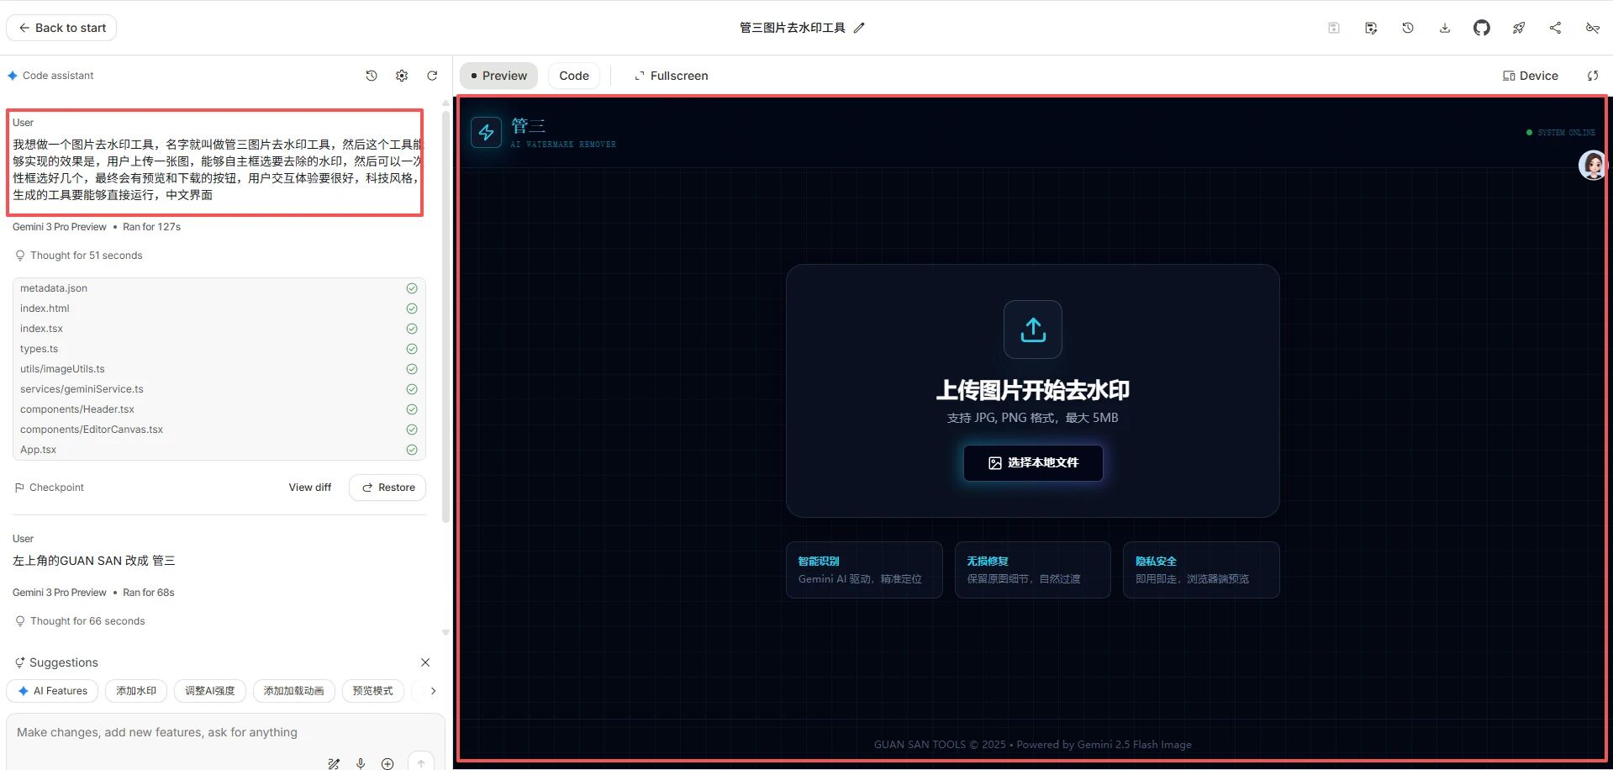
Task: Expand the Thought for 51 seconds section
Action: [86, 255]
